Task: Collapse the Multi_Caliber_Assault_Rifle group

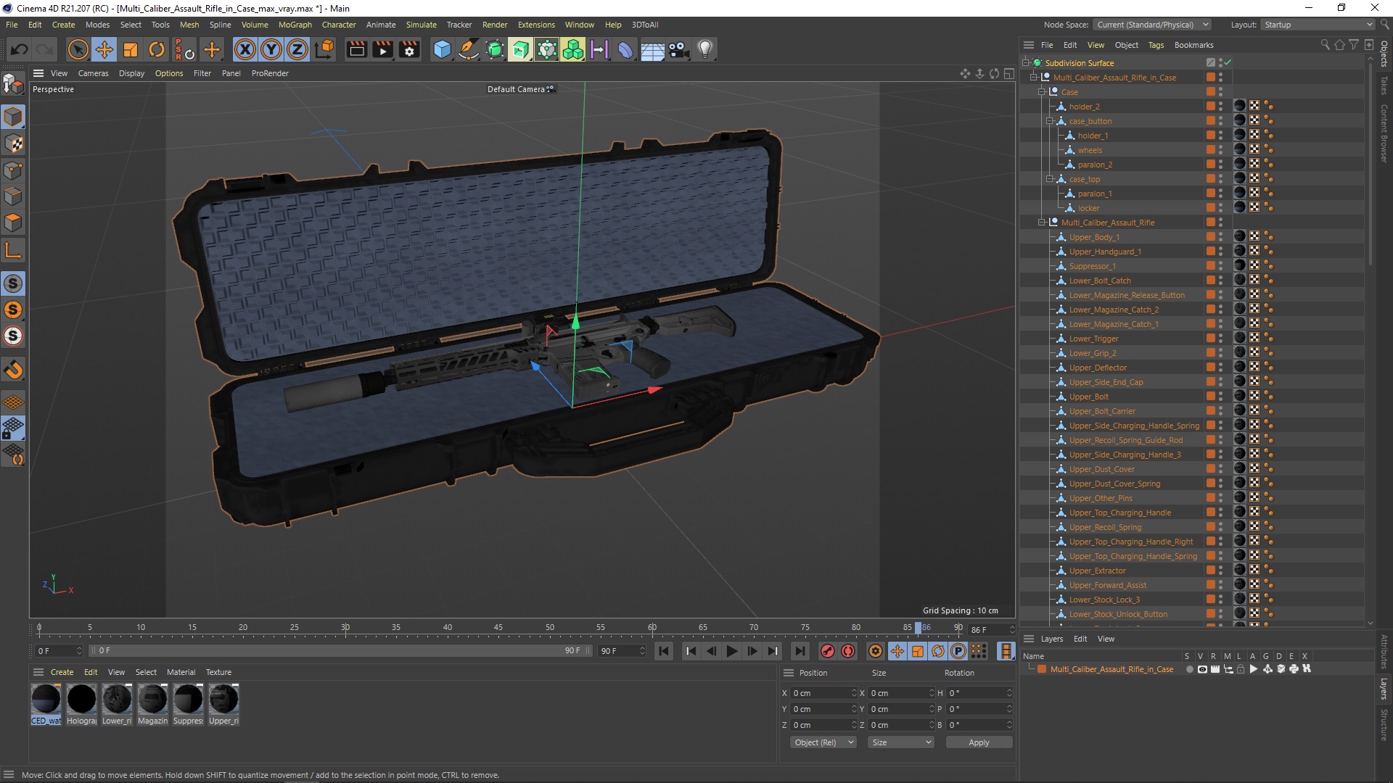Action: (1042, 223)
